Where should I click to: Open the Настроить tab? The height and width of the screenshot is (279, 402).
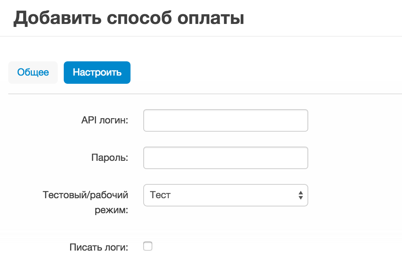pyautogui.click(x=97, y=72)
